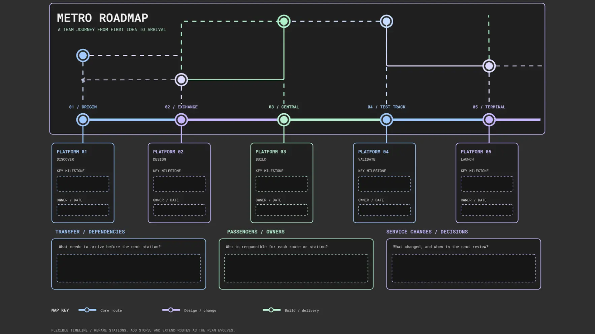Viewport: 595px width, 334px height.
Task: Select the 03 / Central station node
Action: (x=284, y=120)
